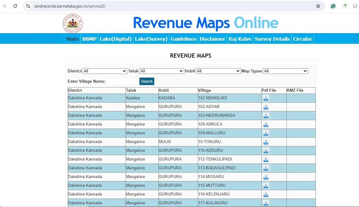Click the Karnataka government emblem logo

(x=73, y=24)
